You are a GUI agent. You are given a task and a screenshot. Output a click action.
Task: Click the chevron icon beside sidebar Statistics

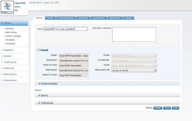click(2, 56)
